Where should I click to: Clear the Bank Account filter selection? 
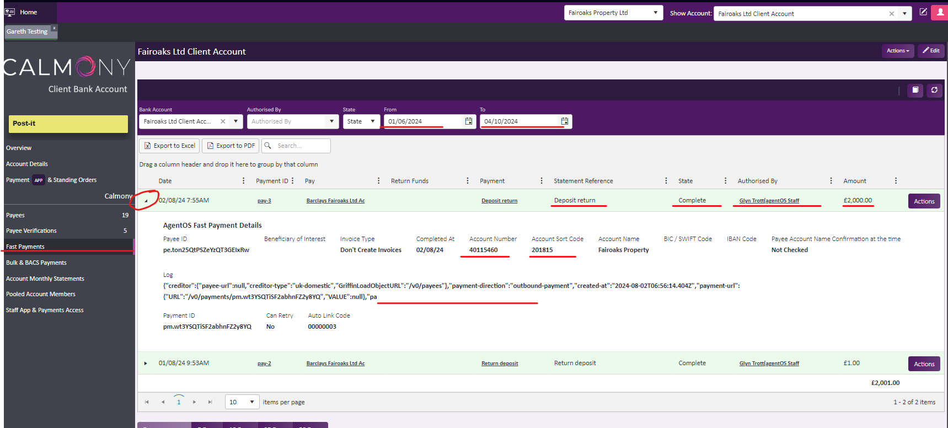[223, 121]
